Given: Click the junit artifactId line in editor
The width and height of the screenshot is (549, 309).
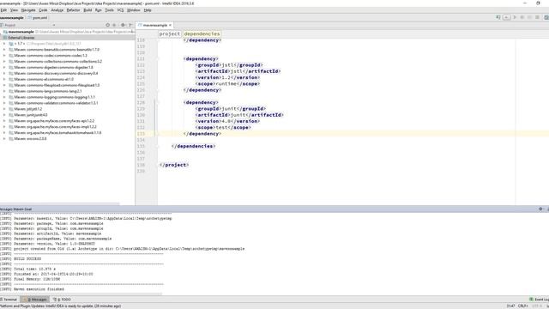Looking at the screenshot, I should pos(239,115).
